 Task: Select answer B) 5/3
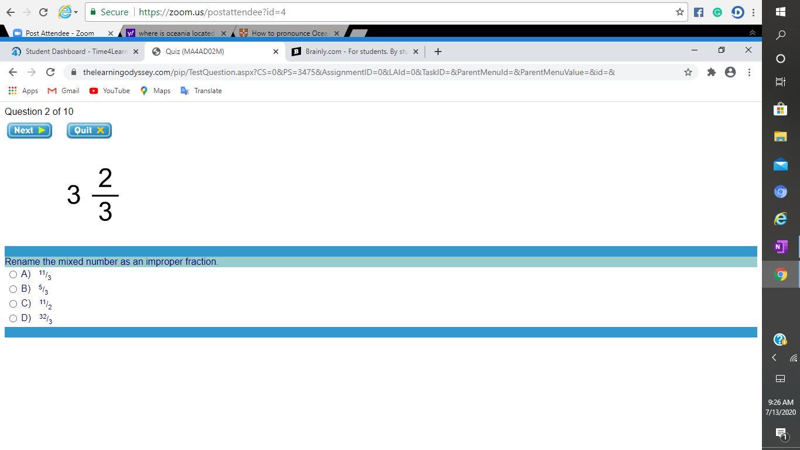coord(13,289)
